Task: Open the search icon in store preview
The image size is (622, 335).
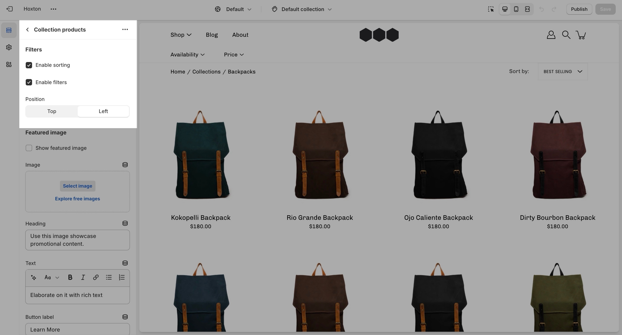Action: click(566, 35)
